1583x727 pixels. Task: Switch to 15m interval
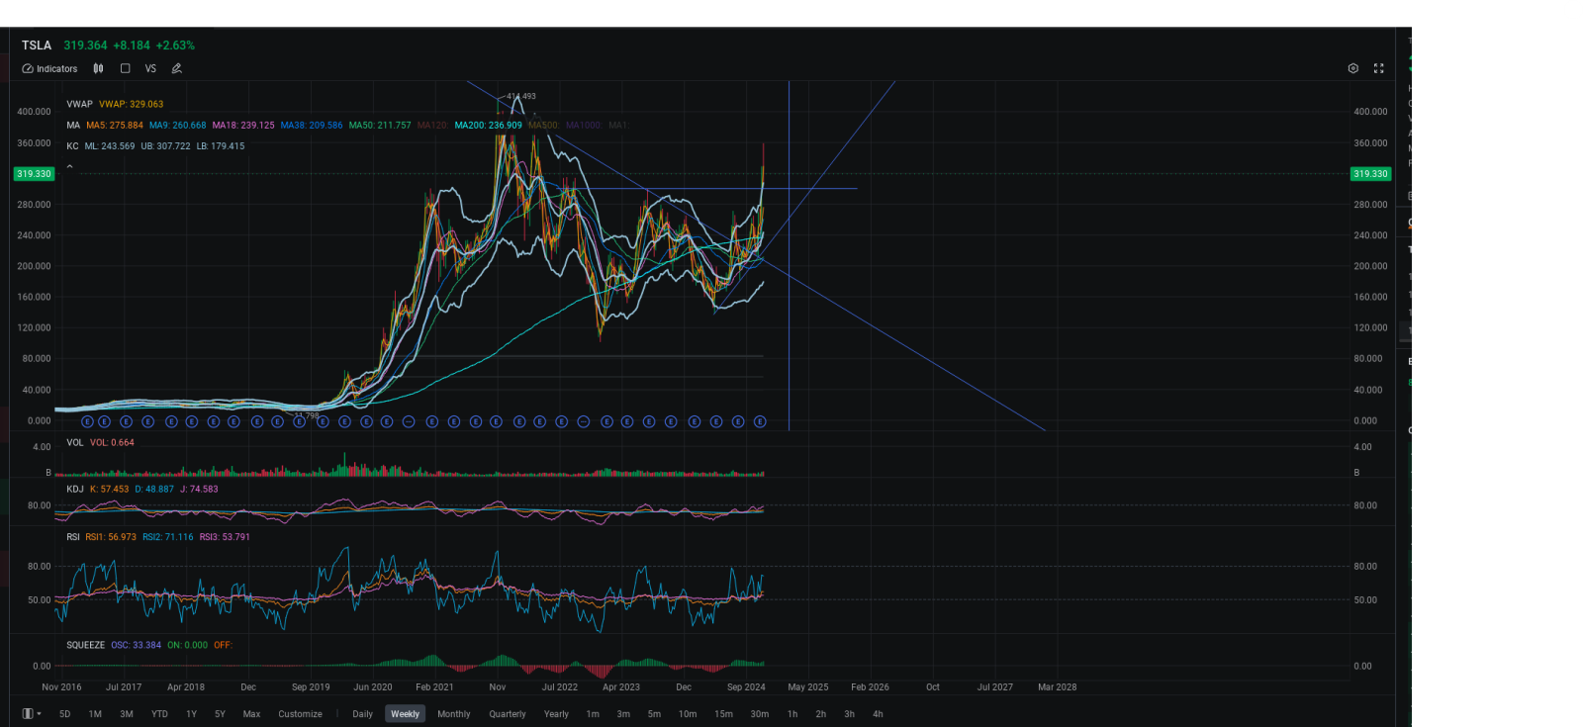[724, 714]
